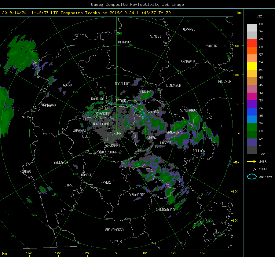Screen dimensions: 275x257
Task: Click the YELLAPUR city label
Action: point(61,163)
